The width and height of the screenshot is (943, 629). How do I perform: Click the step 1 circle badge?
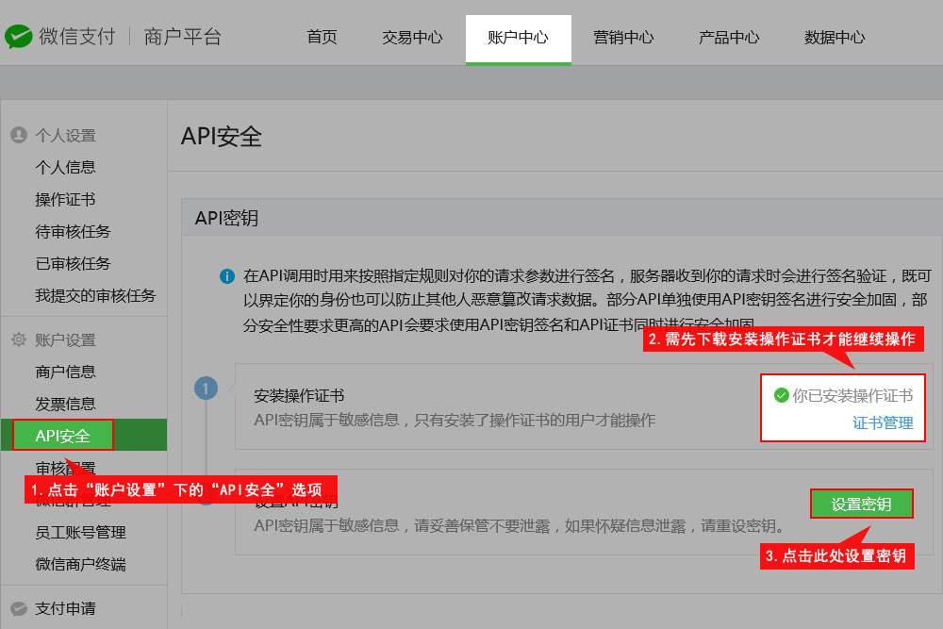(206, 388)
